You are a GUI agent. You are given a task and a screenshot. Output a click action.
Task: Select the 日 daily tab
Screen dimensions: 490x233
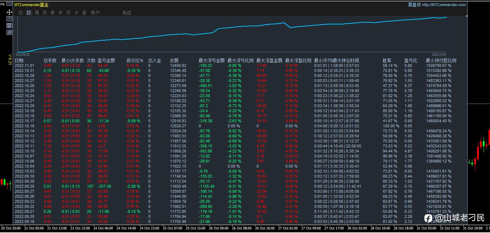tap(29, 13)
